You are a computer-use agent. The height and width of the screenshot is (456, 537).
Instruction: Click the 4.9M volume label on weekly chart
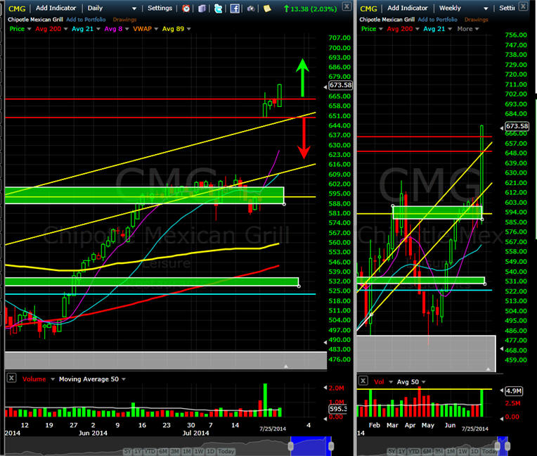[514, 391]
